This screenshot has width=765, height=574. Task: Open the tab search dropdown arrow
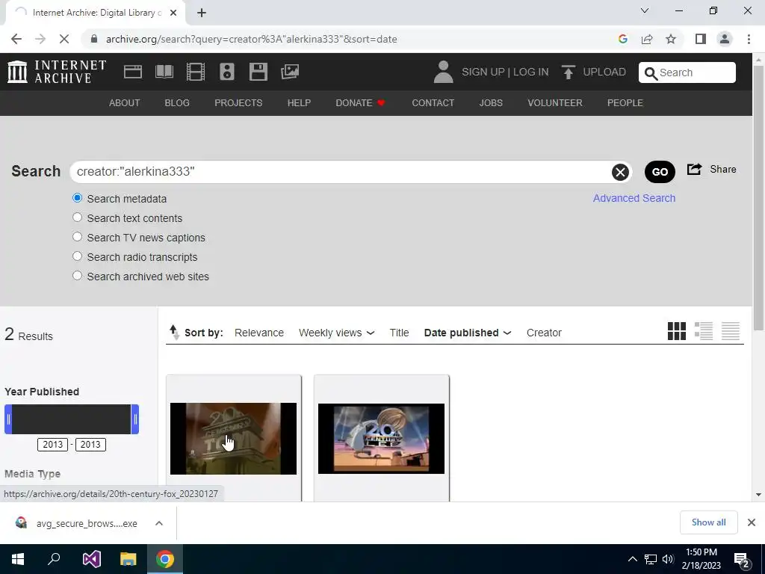pos(645,10)
